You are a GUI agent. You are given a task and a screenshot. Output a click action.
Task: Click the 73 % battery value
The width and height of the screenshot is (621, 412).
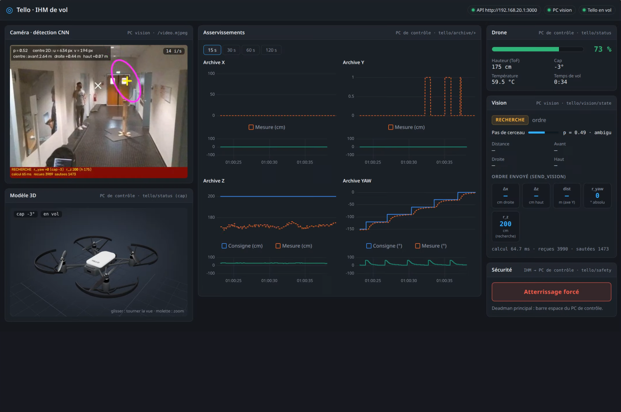(x=603, y=49)
